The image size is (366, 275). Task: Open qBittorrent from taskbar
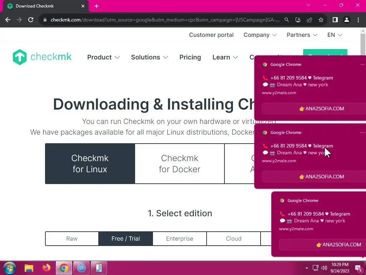click(81, 268)
